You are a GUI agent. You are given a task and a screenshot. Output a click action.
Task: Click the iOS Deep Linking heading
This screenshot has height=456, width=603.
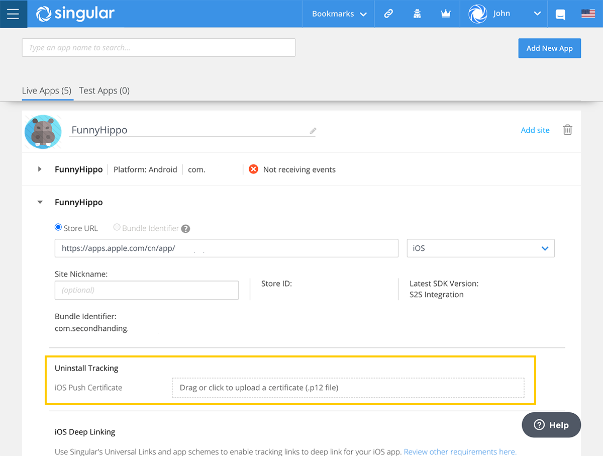tap(85, 432)
